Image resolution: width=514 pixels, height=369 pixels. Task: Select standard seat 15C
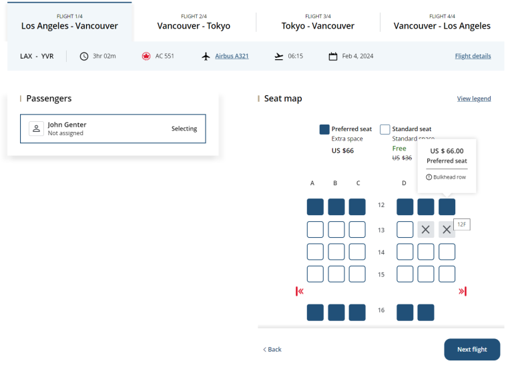(x=358, y=274)
